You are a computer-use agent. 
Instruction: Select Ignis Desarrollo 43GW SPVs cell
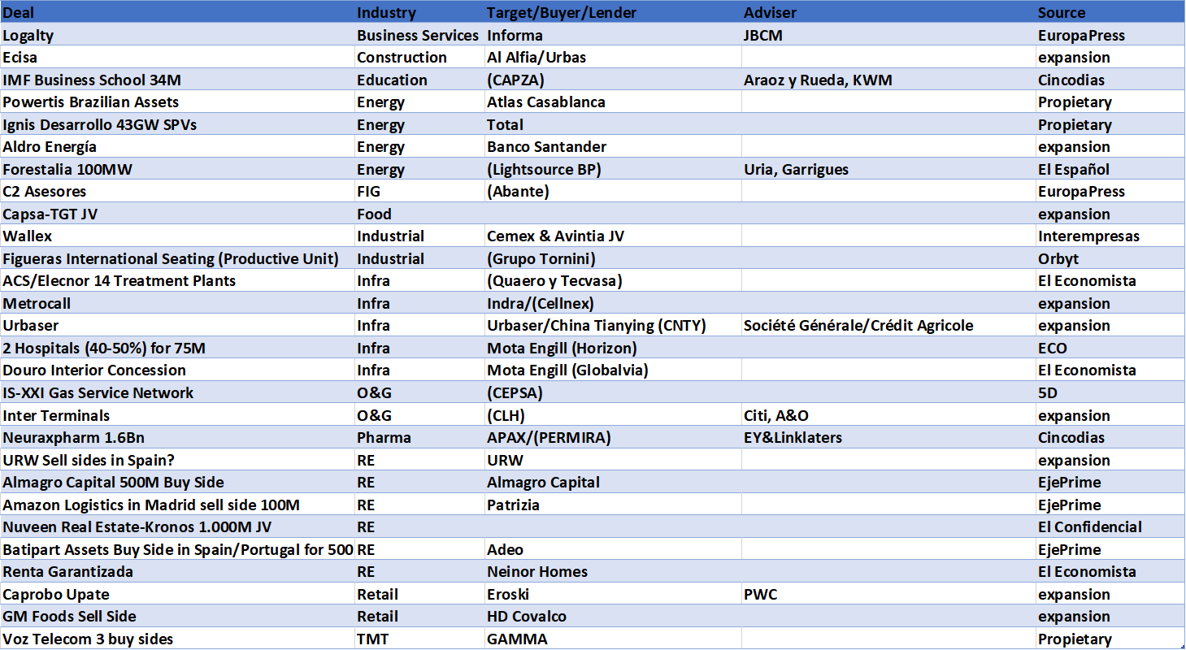click(x=177, y=124)
